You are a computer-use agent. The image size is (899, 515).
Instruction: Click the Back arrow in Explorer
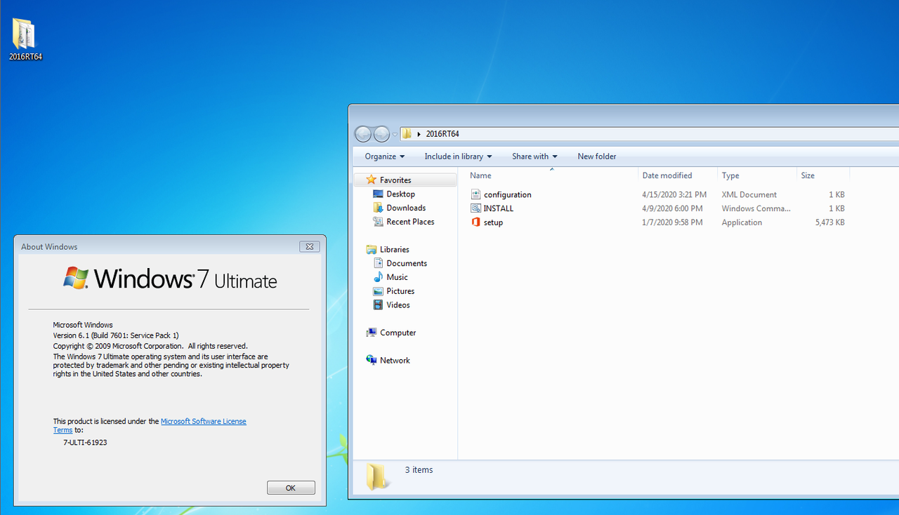[363, 134]
